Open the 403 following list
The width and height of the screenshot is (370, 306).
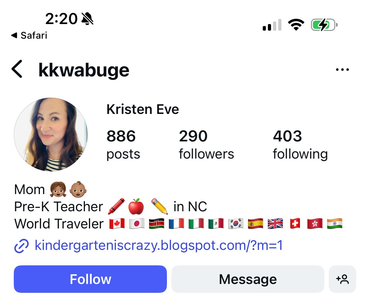tap(300, 145)
